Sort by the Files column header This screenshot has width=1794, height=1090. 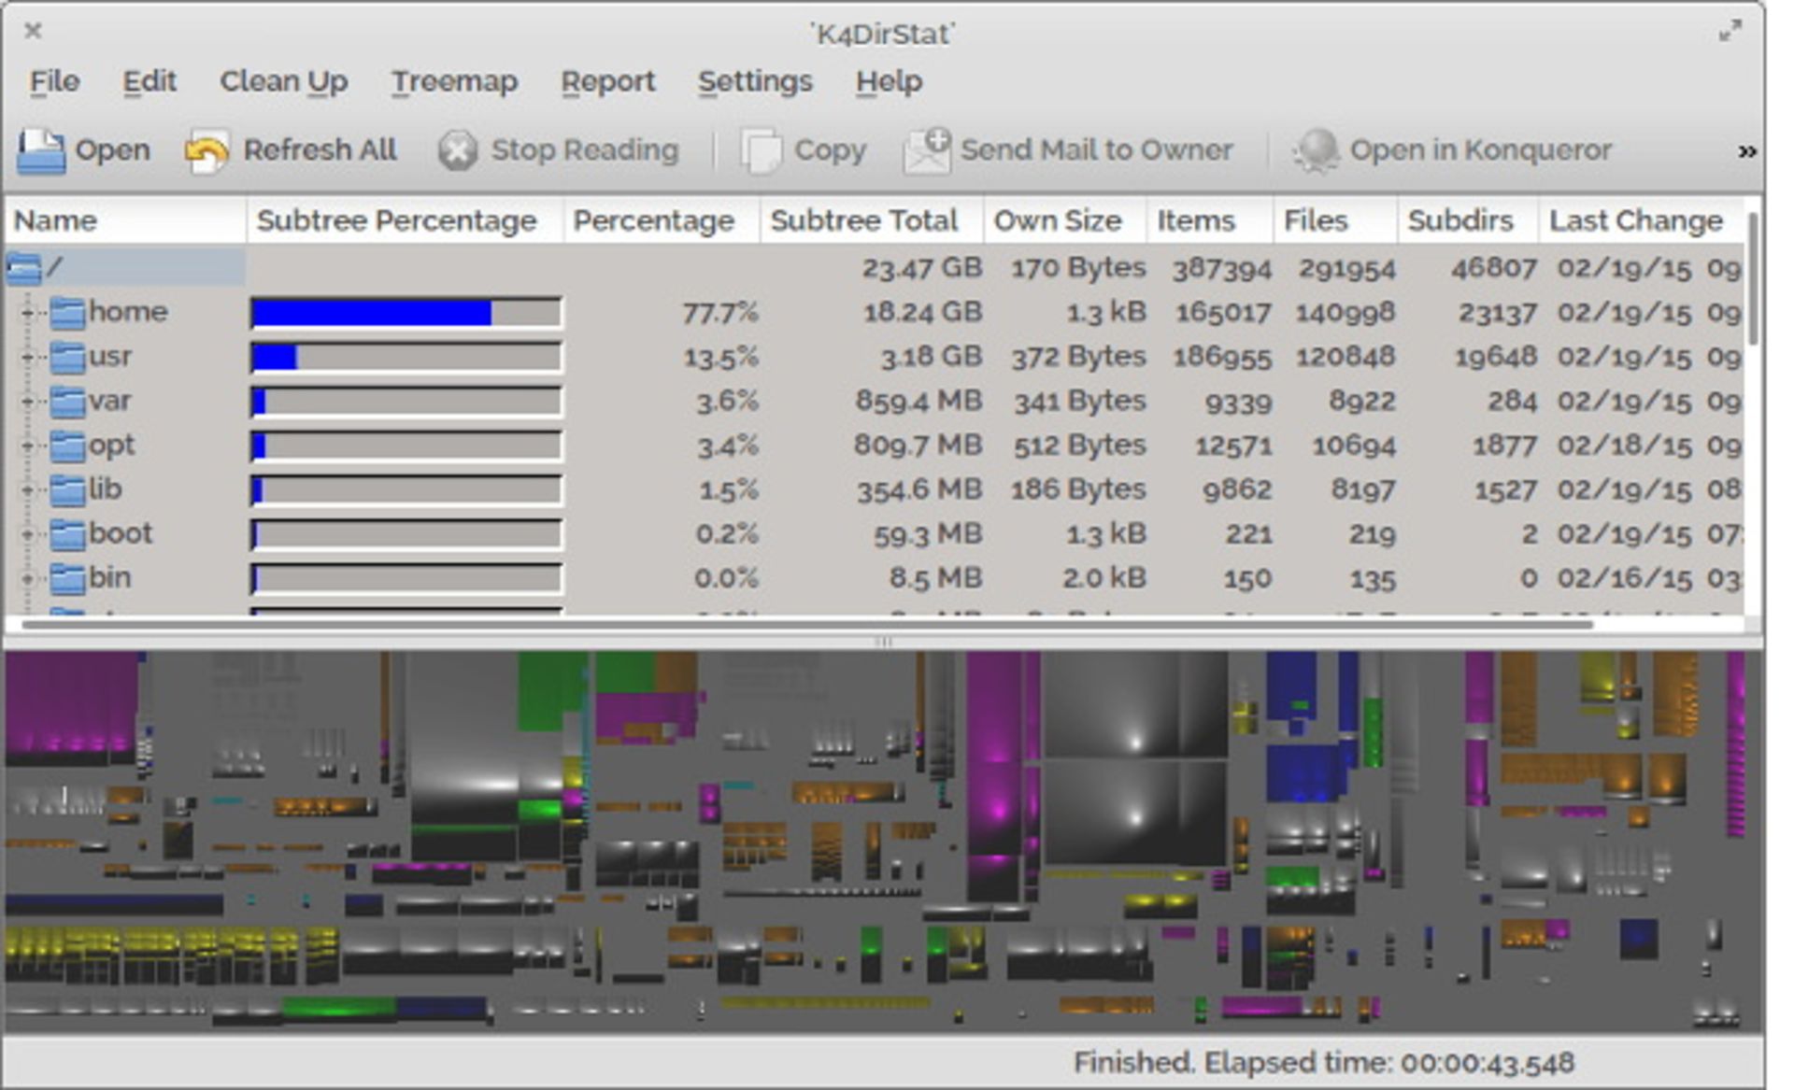[x=1336, y=220]
